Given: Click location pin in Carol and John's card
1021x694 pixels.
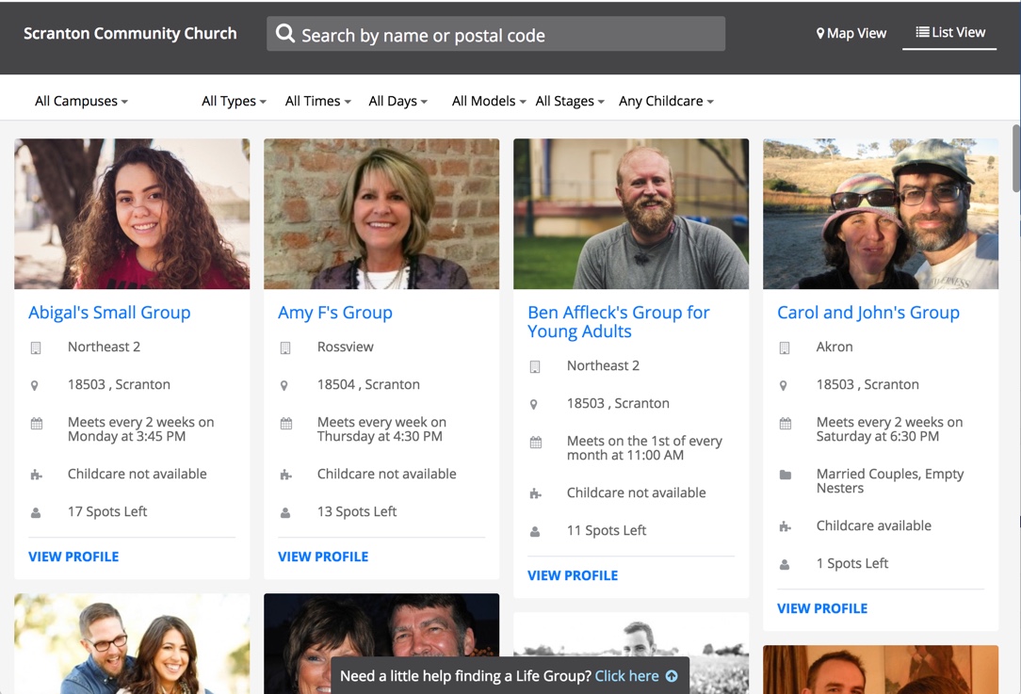Looking at the screenshot, I should click(x=784, y=385).
